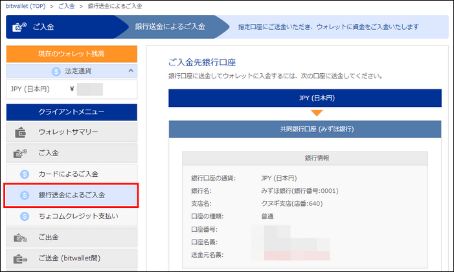The height and width of the screenshot is (272, 454).
Task: Click the 現在のウォレット残高 orange header
Action: pos(71,54)
